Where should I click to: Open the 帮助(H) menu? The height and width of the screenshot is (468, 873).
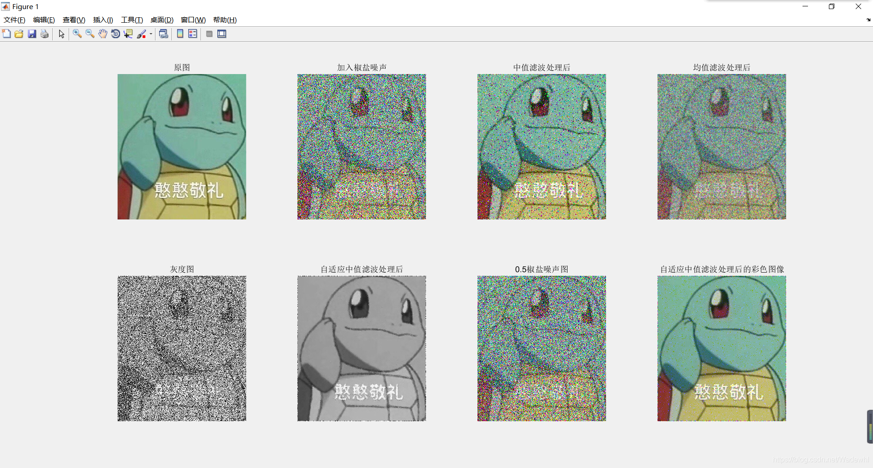coord(225,20)
